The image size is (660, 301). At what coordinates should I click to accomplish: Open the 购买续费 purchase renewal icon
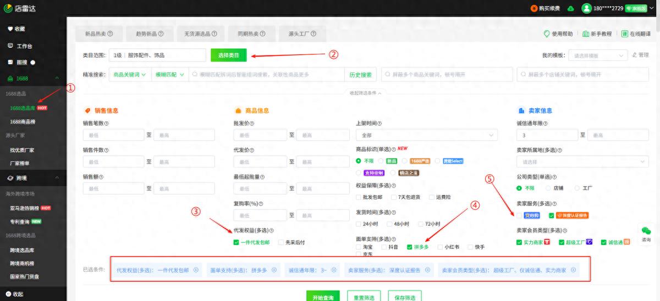pyautogui.click(x=534, y=8)
